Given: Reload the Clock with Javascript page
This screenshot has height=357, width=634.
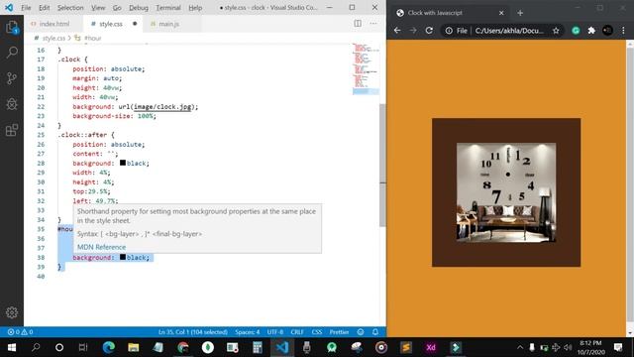Looking at the screenshot, I should click(429, 31).
